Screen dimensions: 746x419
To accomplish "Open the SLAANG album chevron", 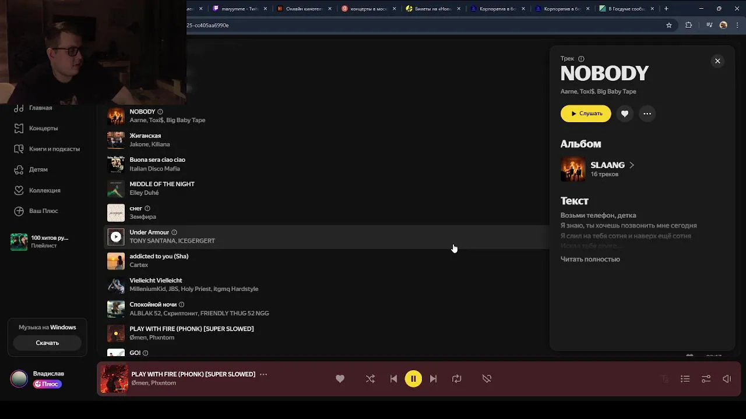I will pos(632,165).
